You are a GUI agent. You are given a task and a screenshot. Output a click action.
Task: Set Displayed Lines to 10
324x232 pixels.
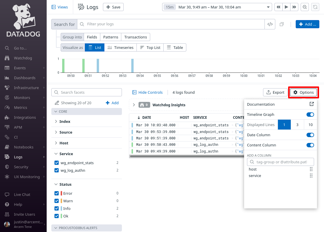(x=310, y=125)
